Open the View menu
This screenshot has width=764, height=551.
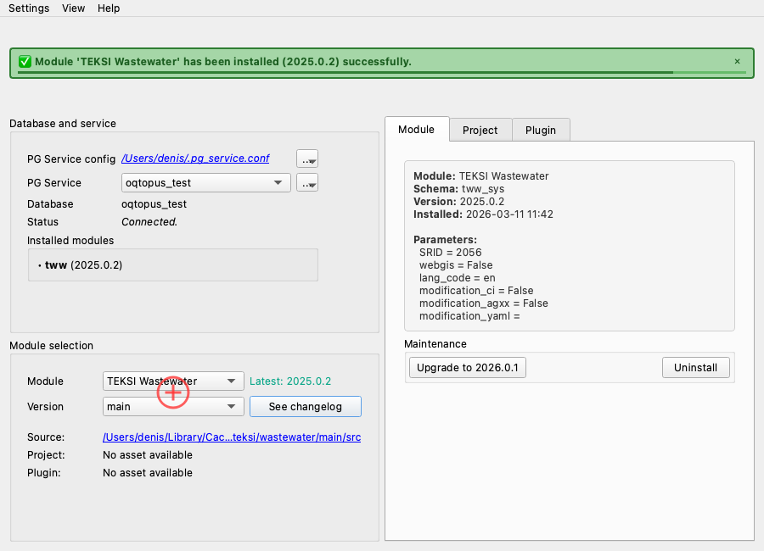(x=74, y=8)
